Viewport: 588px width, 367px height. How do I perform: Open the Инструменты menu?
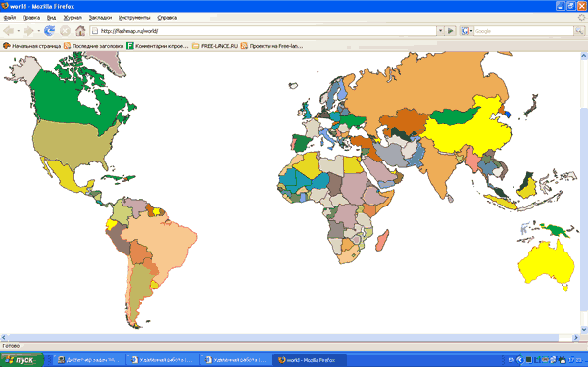coord(134,18)
